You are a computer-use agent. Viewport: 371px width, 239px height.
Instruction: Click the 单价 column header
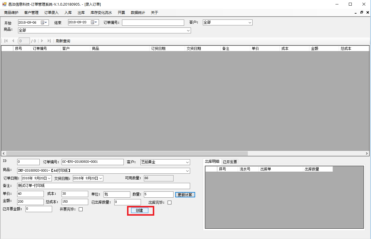[x=265, y=48]
